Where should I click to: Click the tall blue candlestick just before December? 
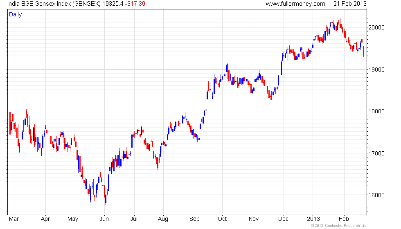coord(282,68)
